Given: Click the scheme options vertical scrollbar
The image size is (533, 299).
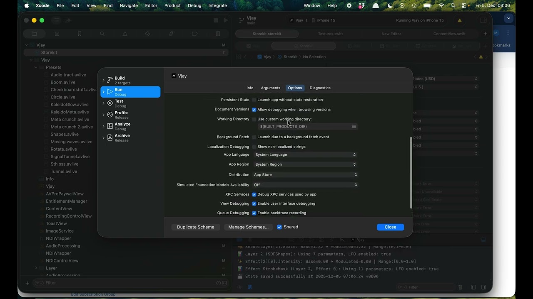Looking at the screenshot, I should [x=411, y=173].
